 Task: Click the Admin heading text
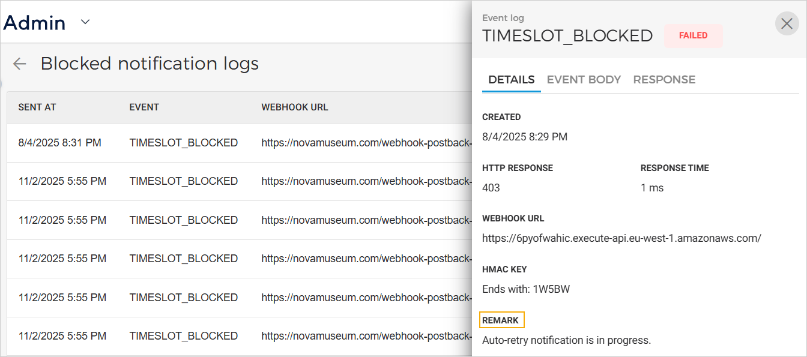[x=35, y=23]
